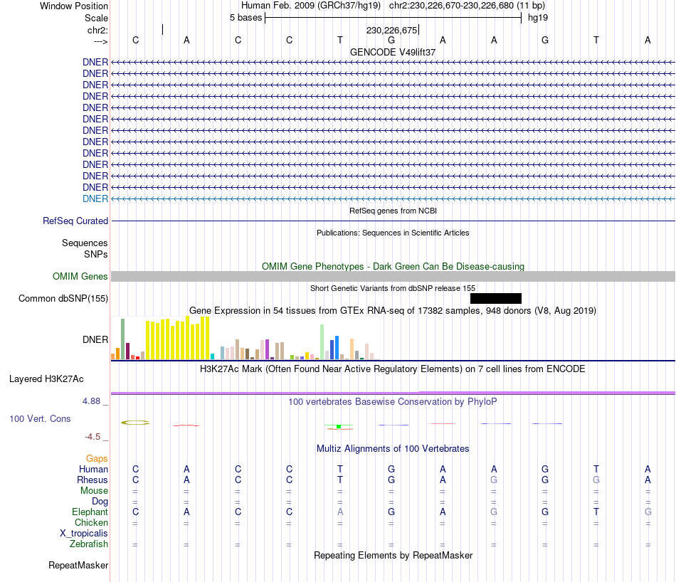The image size is (676, 582).
Task: Click the light blue DNER transcript label
Action: (95, 199)
